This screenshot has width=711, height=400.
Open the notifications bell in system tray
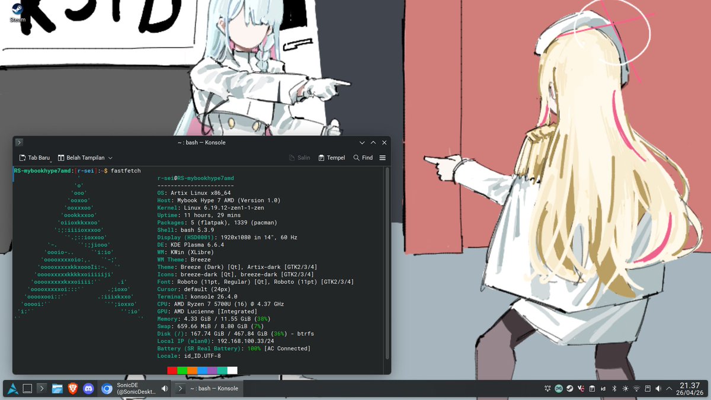tap(547, 389)
